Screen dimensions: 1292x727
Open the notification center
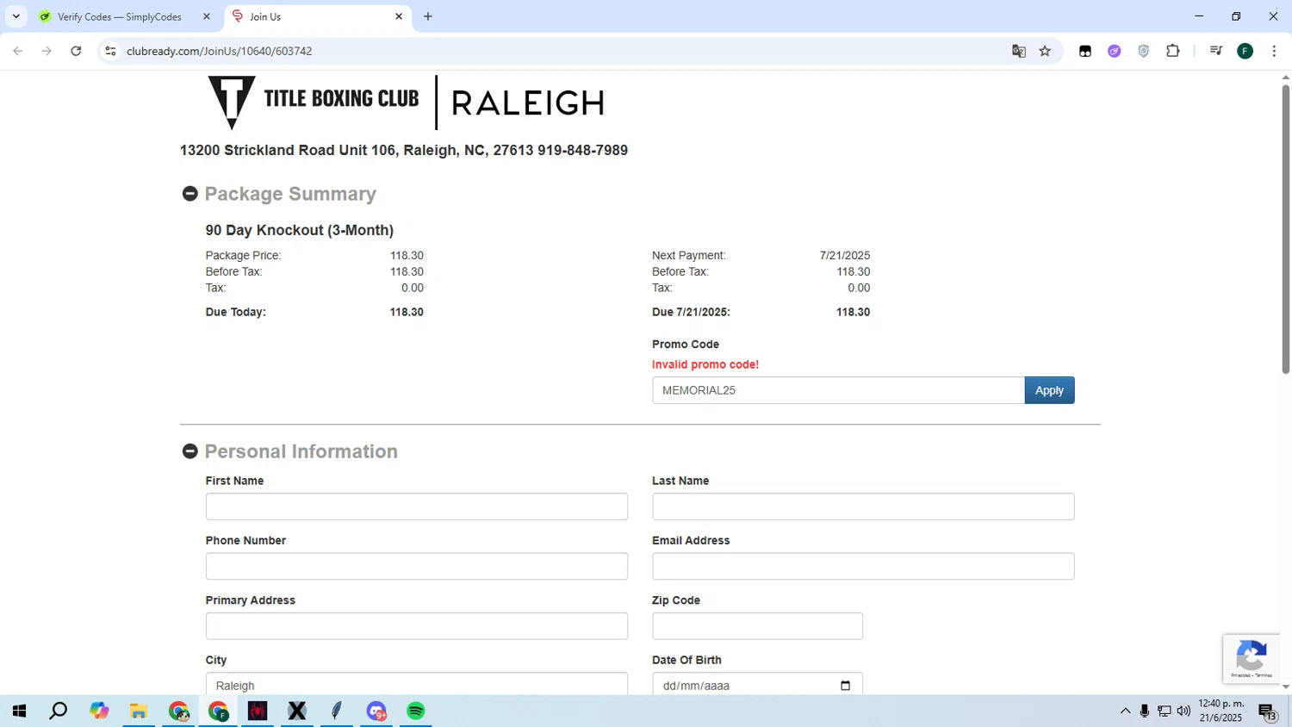click(x=1267, y=711)
